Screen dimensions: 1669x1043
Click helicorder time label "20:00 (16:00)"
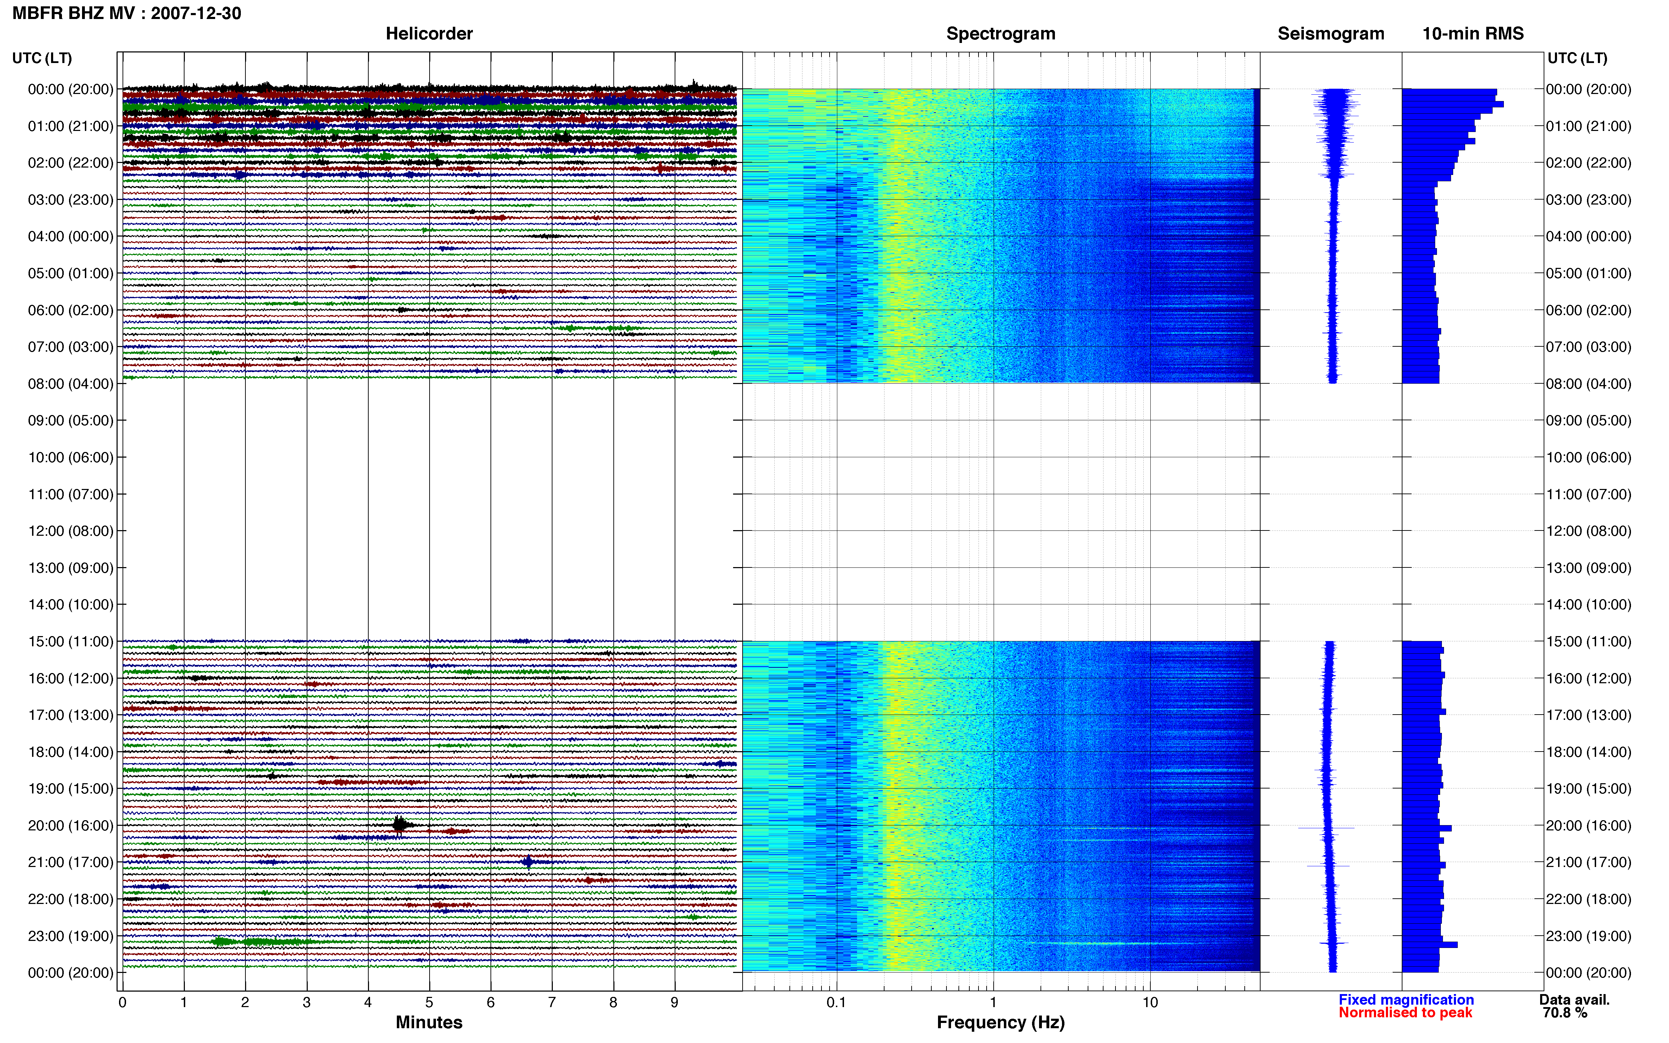click(x=70, y=826)
